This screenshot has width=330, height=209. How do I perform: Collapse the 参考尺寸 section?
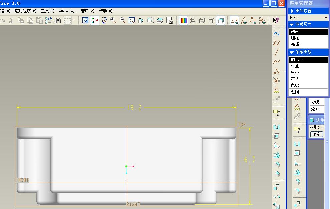pyautogui.click(x=309, y=24)
